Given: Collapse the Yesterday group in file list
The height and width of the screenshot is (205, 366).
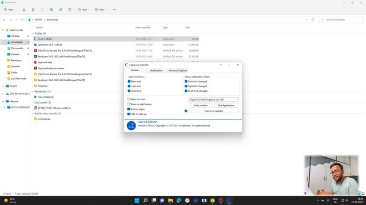Looking at the screenshot, I should pyautogui.click(x=33, y=92).
